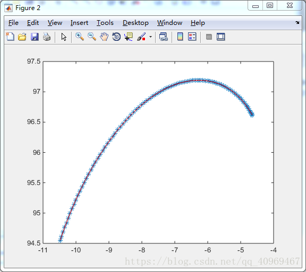Image resolution: width=306 pixels, height=272 pixels.
Task: Open the Brush color dropdown arrow
Action: click(x=150, y=37)
